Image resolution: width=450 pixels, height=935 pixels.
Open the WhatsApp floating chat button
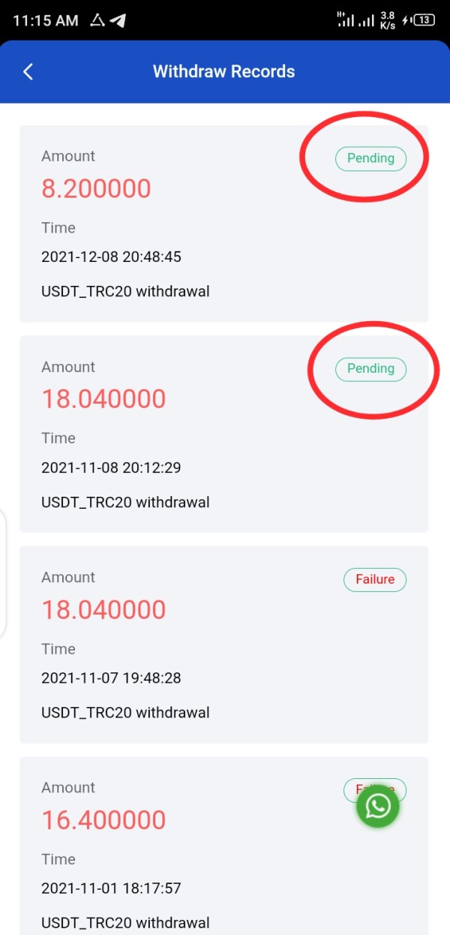(378, 806)
